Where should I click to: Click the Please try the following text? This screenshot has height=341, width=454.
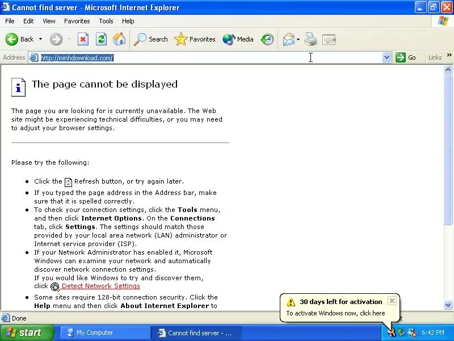pos(51,163)
